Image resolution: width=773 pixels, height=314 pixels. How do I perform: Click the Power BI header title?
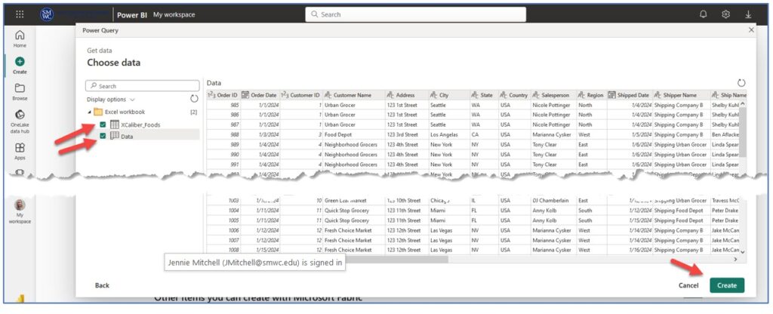(x=132, y=15)
